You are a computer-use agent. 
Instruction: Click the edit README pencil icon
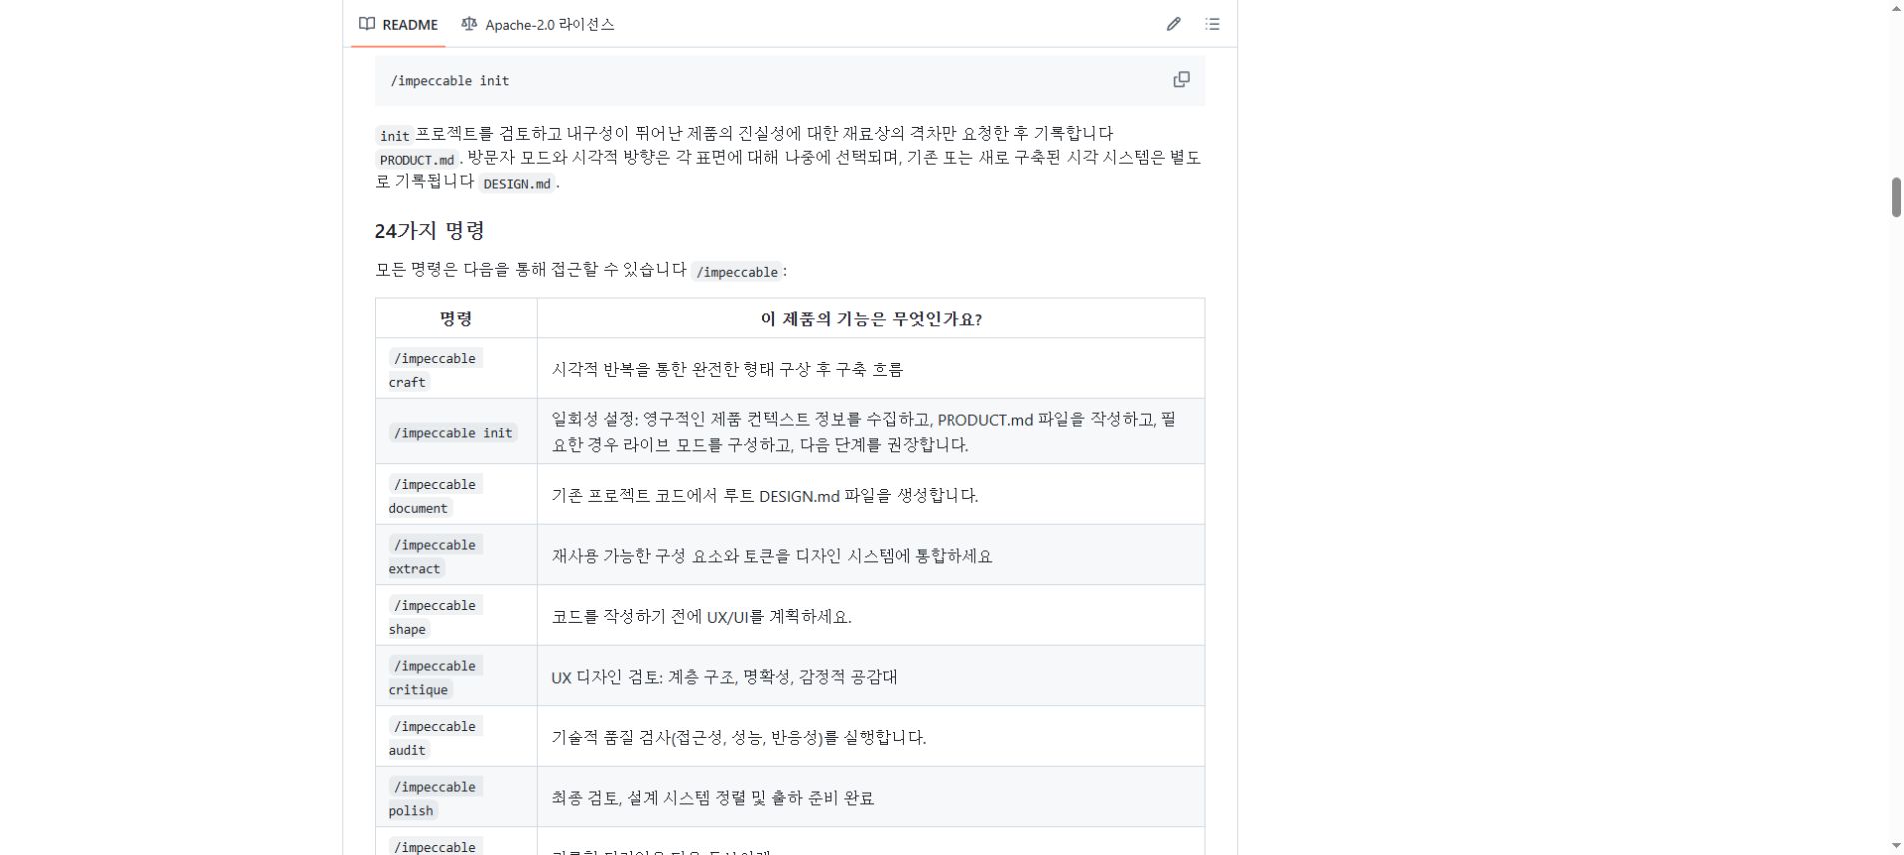click(x=1173, y=24)
